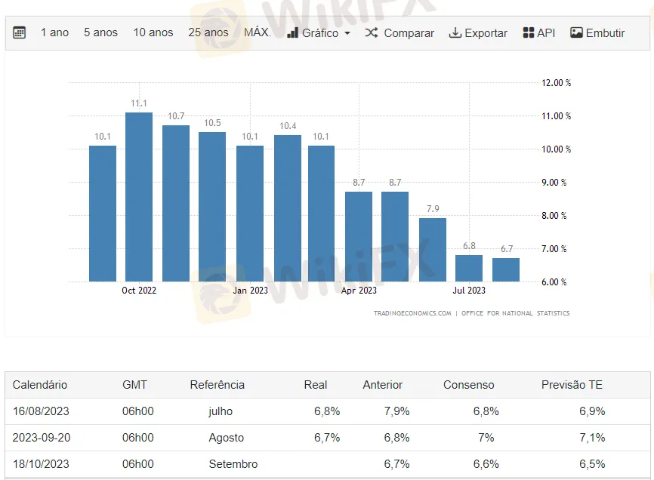Click the Previsão TE column header
654x480 pixels.
pyautogui.click(x=572, y=385)
